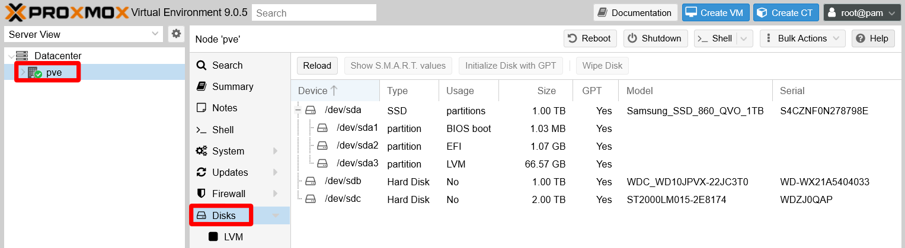905x248 pixels.
Task: Open the Server View dropdown
Action: pos(155,34)
